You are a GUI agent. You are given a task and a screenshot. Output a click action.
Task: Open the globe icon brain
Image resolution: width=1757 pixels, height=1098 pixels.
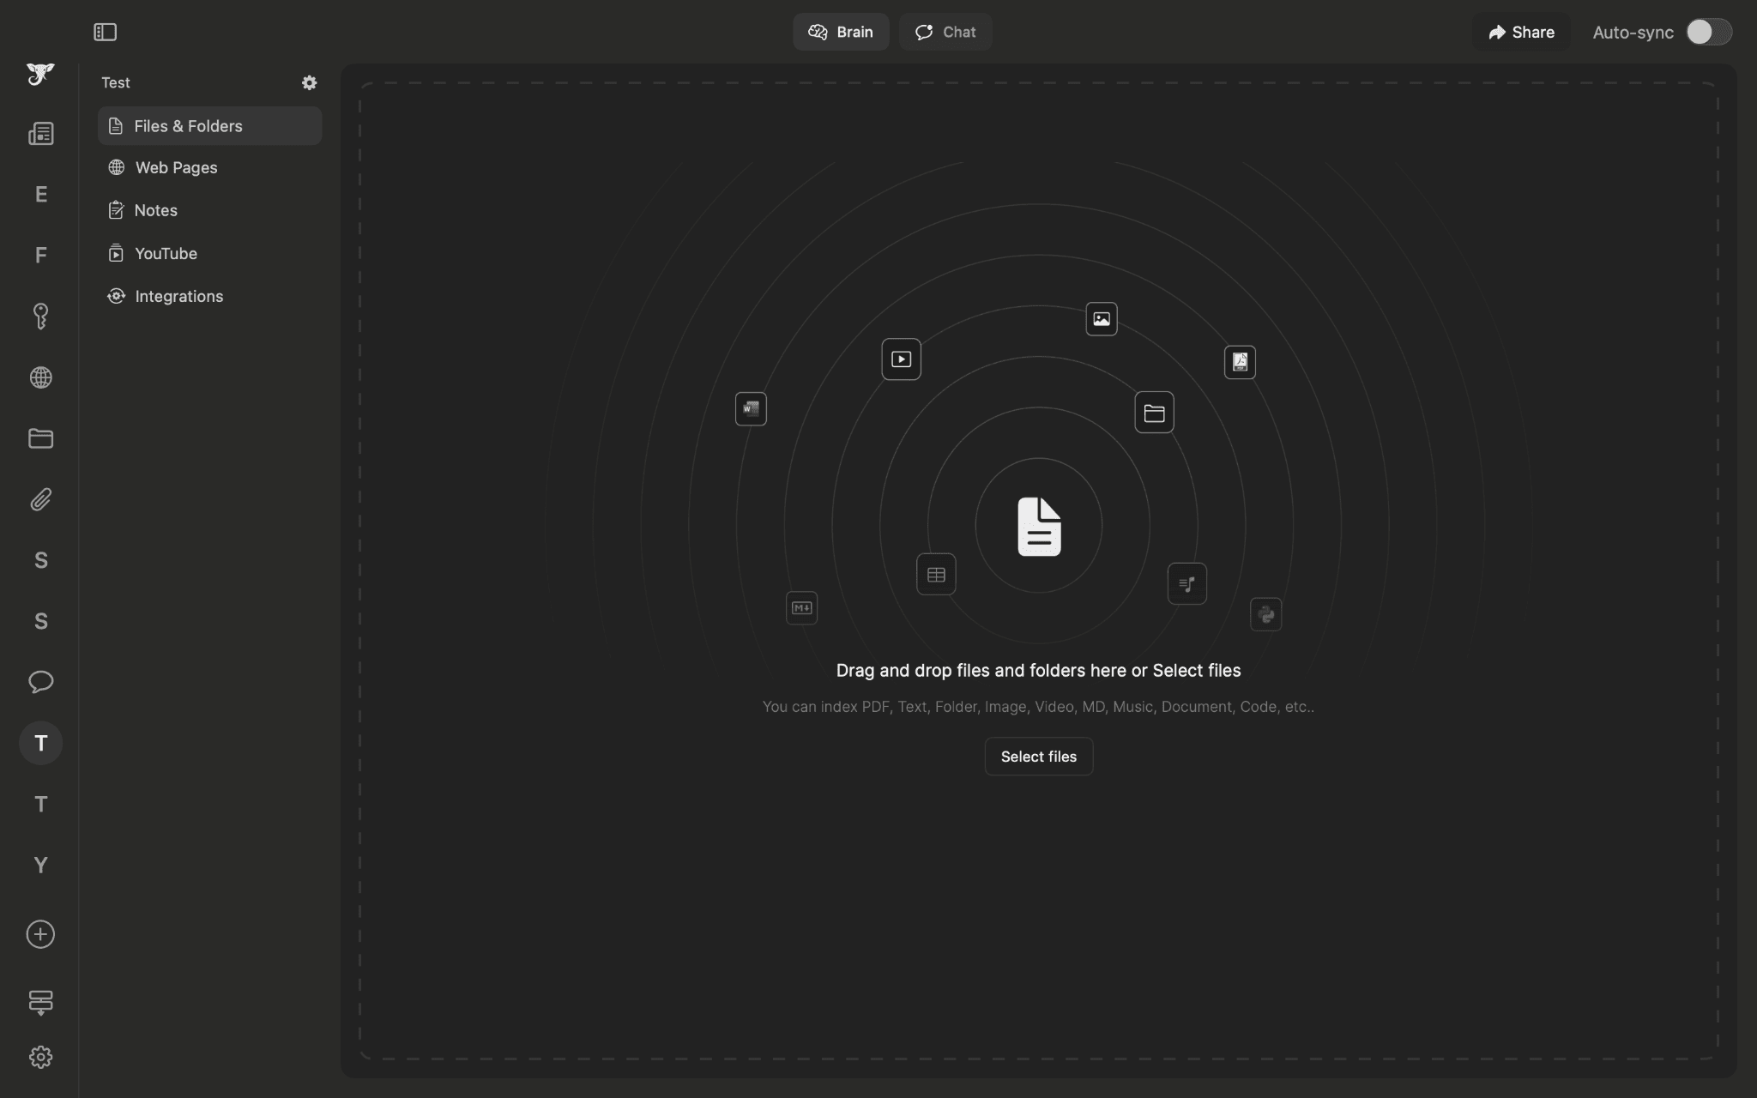tap(40, 377)
